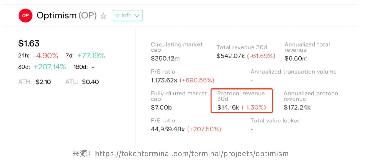This screenshot has height=164, width=367.
Task: Click the circled i icon in Info button
Action: [x=117, y=16]
